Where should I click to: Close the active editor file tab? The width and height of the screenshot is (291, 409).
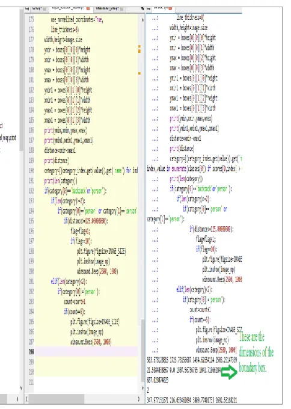[x=88, y=8]
